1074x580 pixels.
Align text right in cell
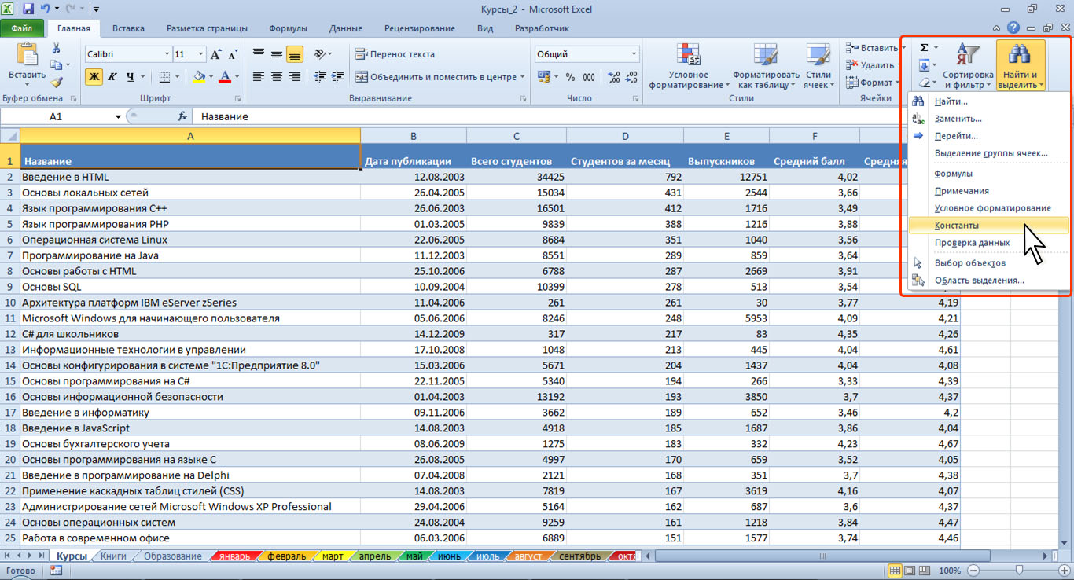[x=295, y=76]
